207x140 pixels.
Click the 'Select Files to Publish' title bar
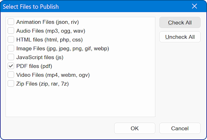point(86,7)
